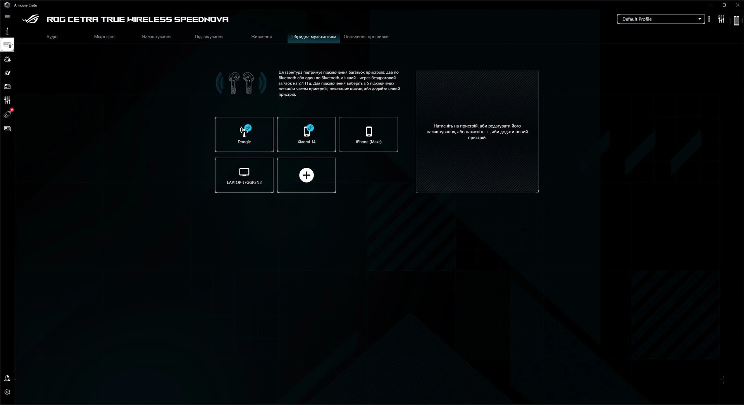This screenshot has height=405, width=744.
Task: Select the Dongle device tile
Action: (244, 134)
